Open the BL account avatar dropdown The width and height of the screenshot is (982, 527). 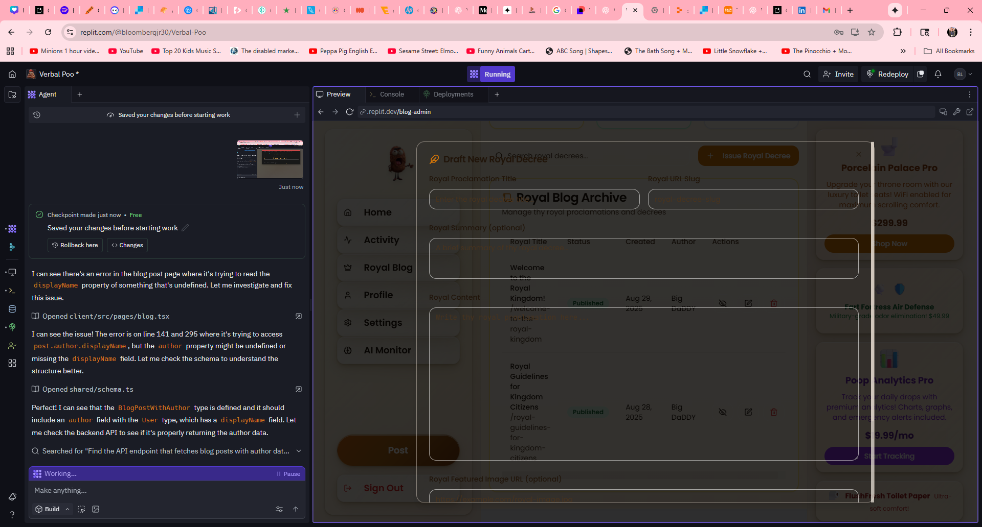(963, 74)
